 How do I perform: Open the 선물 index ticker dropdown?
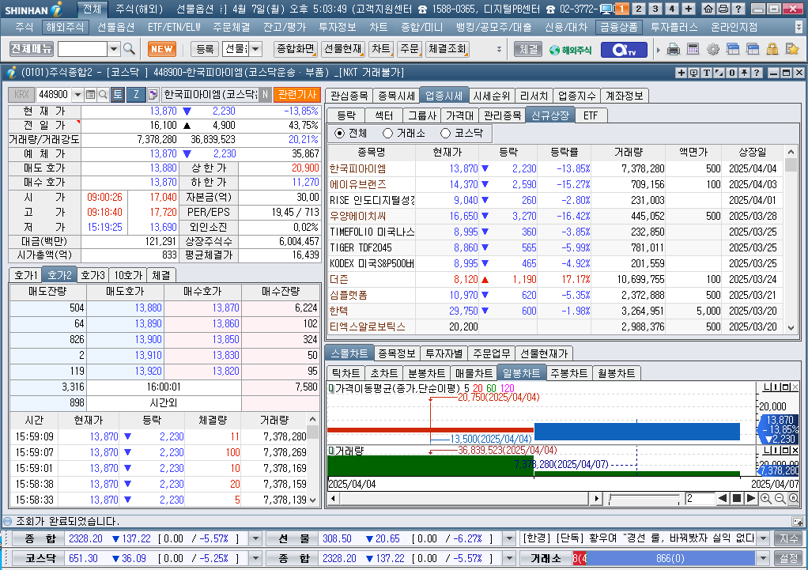(510, 538)
